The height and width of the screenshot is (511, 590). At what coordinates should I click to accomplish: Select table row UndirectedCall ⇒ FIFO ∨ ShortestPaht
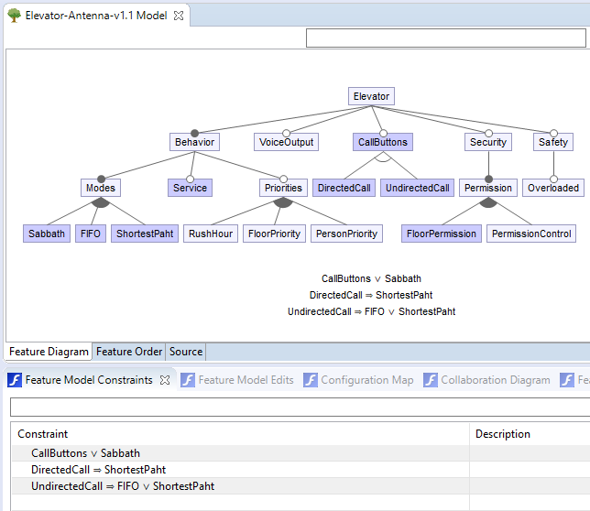(241, 486)
